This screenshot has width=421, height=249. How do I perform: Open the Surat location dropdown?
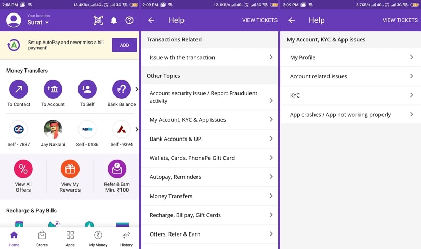click(38, 23)
